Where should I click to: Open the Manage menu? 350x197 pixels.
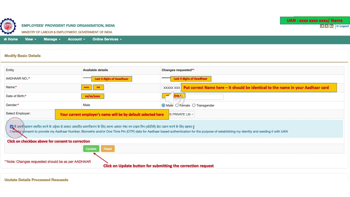pos(52,39)
